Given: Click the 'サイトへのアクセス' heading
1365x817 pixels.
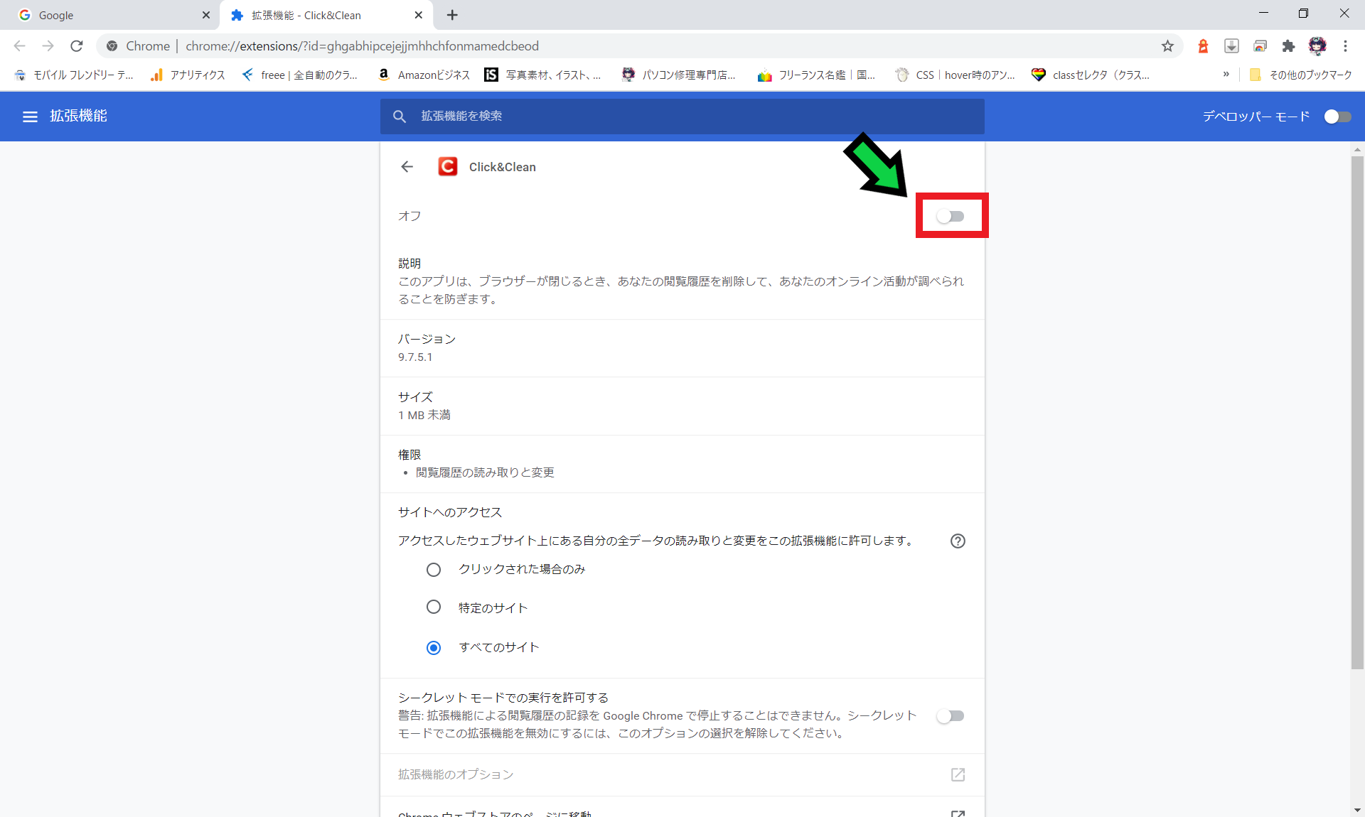Looking at the screenshot, I should coord(450,512).
